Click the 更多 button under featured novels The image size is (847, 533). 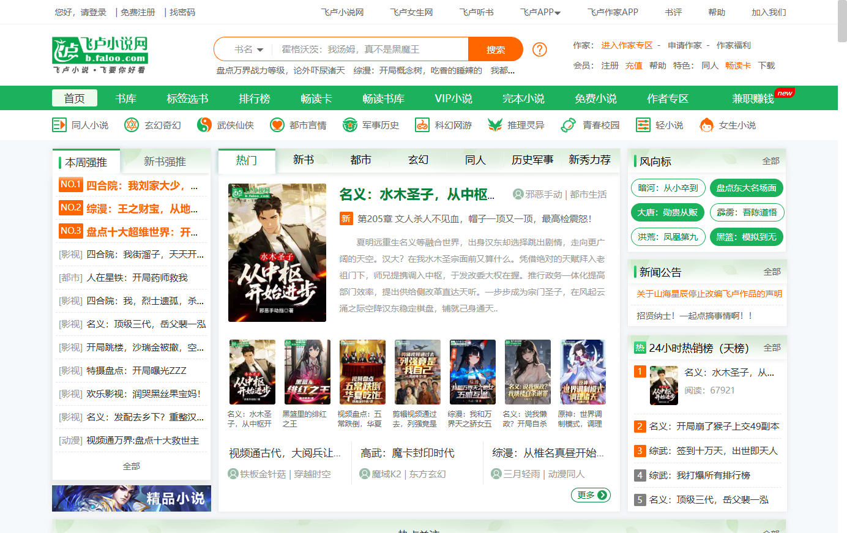pyautogui.click(x=591, y=495)
